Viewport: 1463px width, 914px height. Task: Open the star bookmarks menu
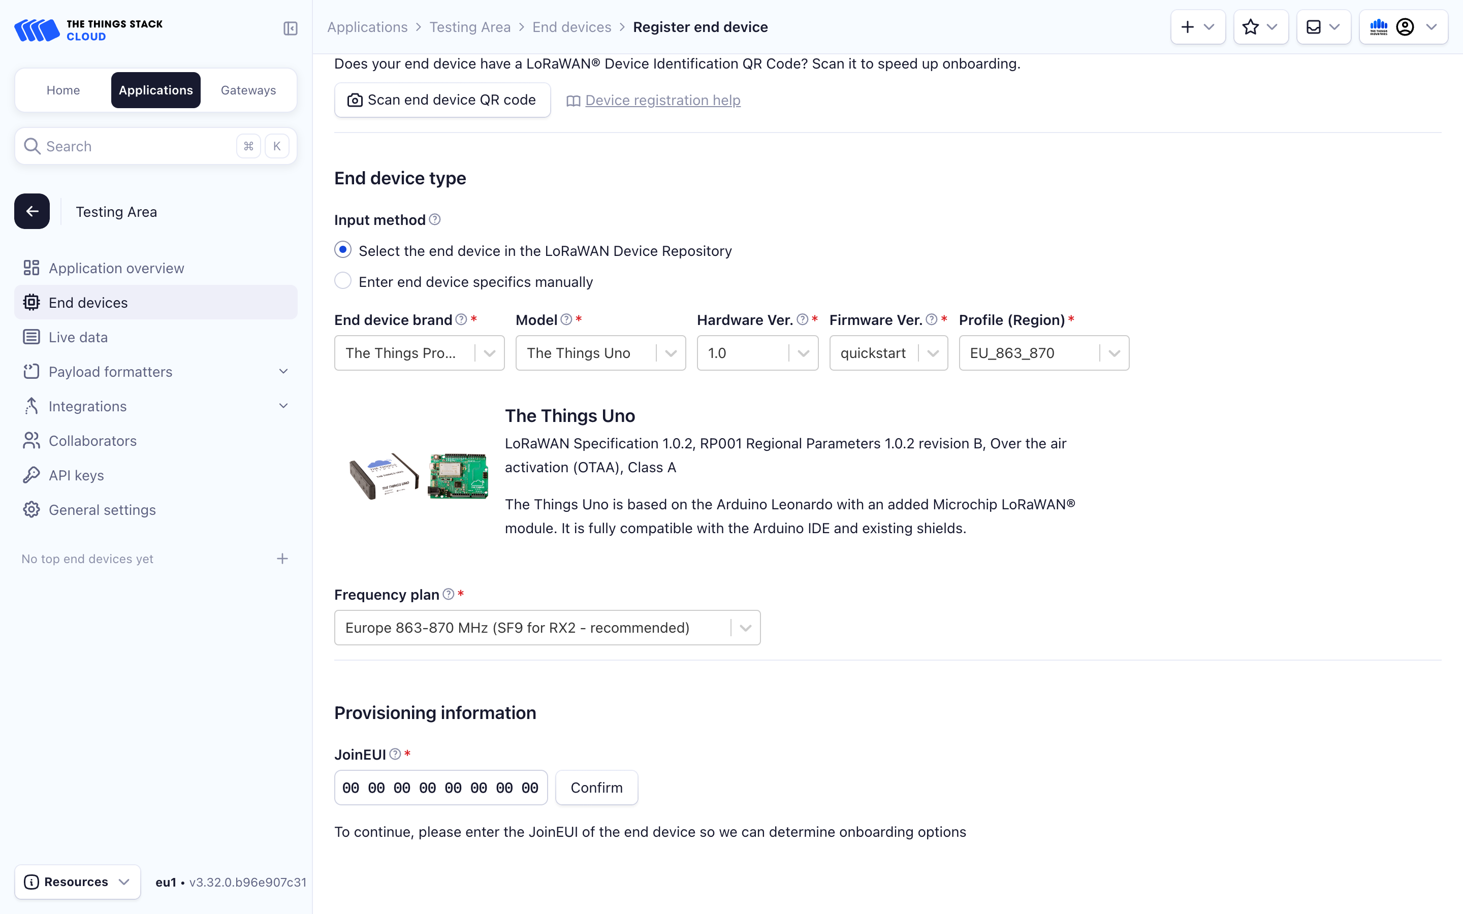pyautogui.click(x=1260, y=27)
